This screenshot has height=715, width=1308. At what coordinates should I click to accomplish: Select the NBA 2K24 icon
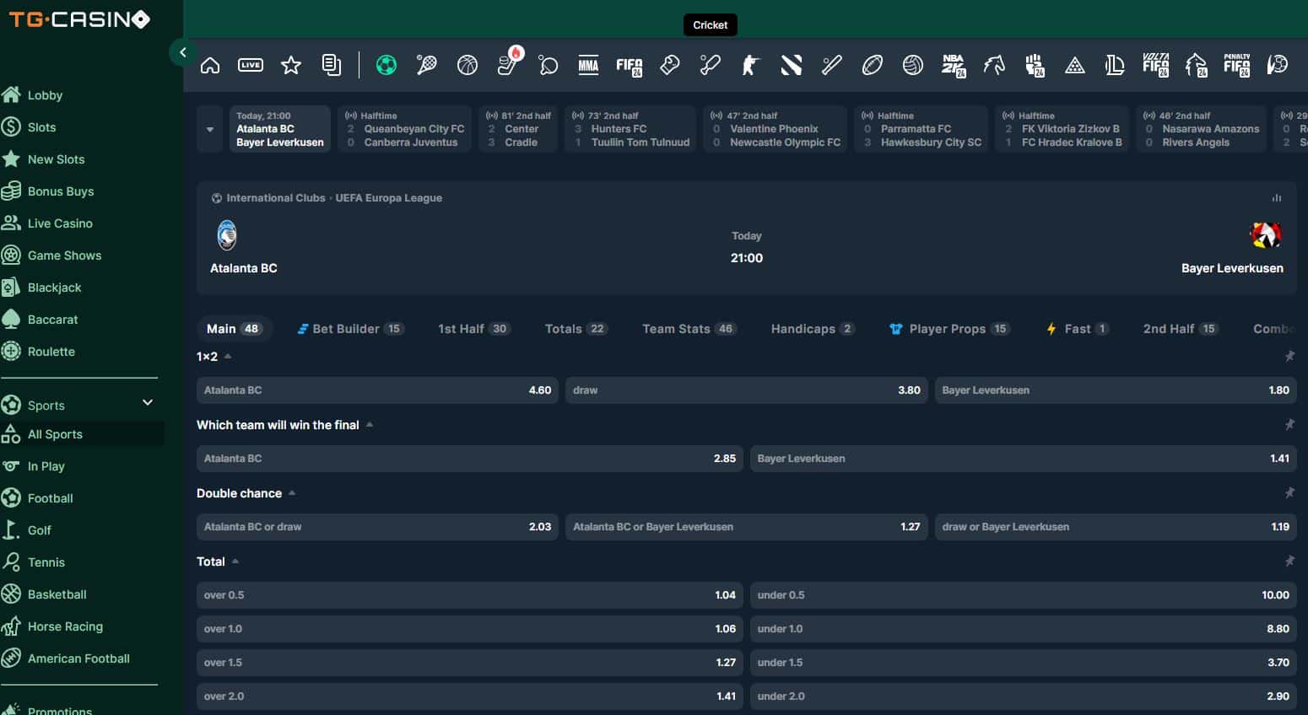tap(954, 65)
